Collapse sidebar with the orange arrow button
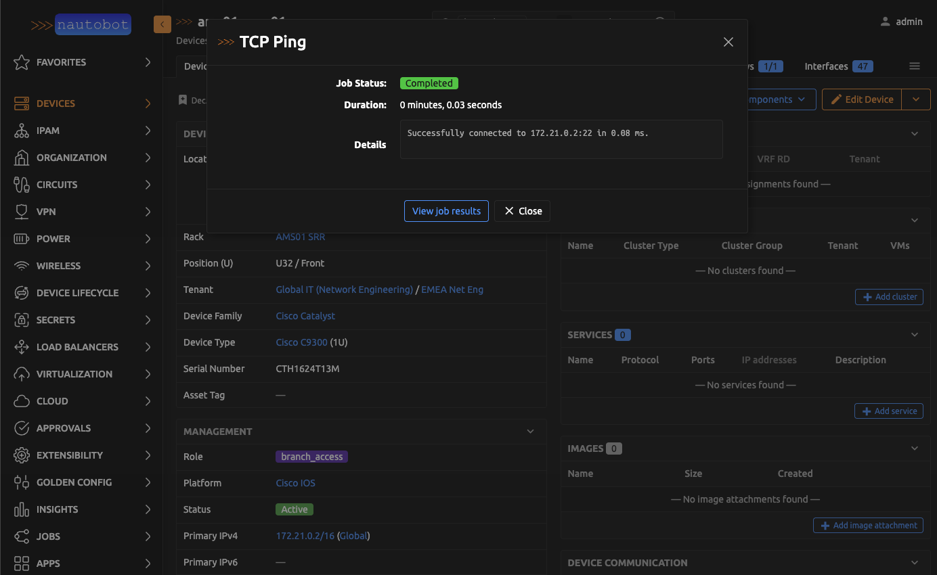The width and height of the screenshot is (937, 575). pos(162,24)
